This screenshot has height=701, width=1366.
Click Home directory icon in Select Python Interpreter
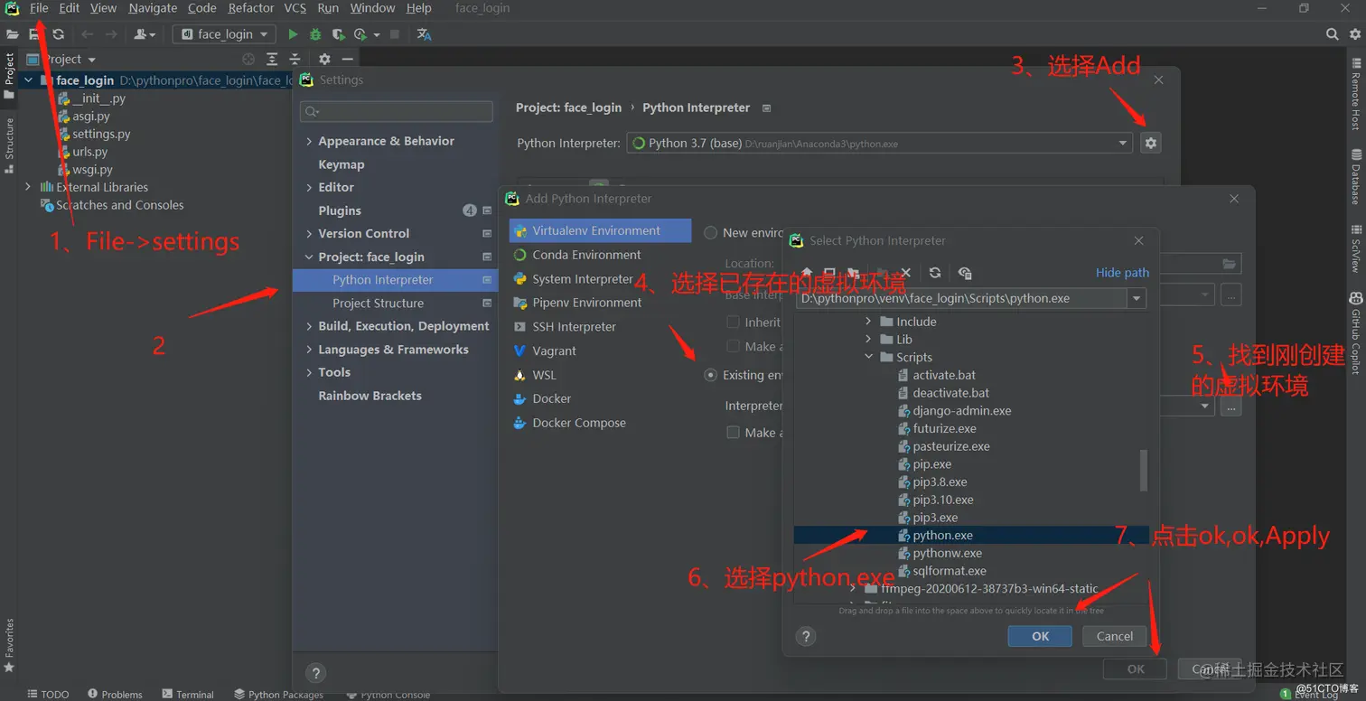point(807,273)
